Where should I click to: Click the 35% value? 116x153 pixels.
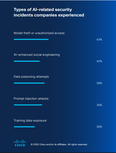(x=99, y=105)
